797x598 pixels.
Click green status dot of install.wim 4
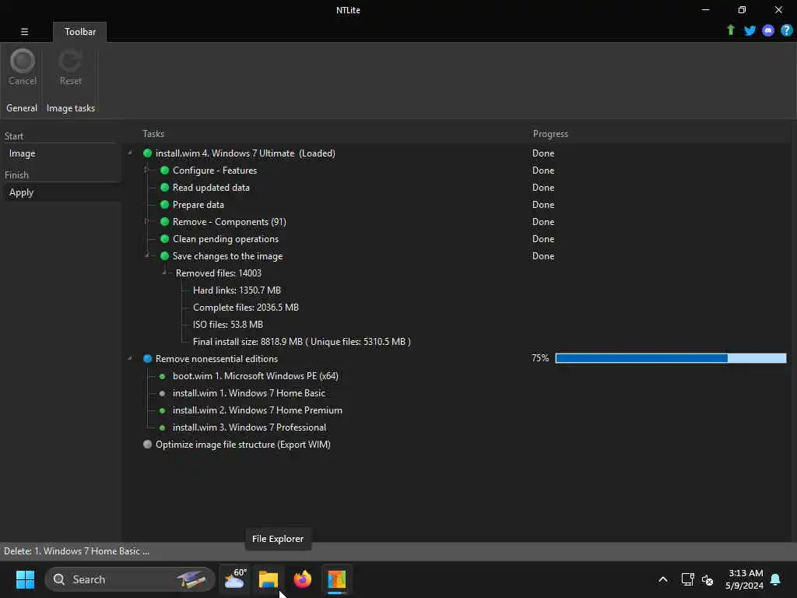click(x=147, y=153)
